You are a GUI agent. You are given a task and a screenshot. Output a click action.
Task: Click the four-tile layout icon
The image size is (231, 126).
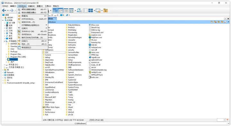coord(90,11)
